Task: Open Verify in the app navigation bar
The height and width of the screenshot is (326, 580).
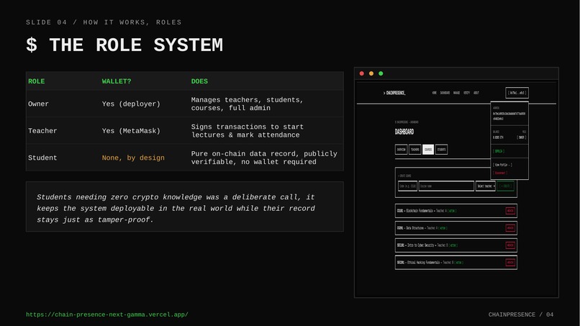Action: 467,93
